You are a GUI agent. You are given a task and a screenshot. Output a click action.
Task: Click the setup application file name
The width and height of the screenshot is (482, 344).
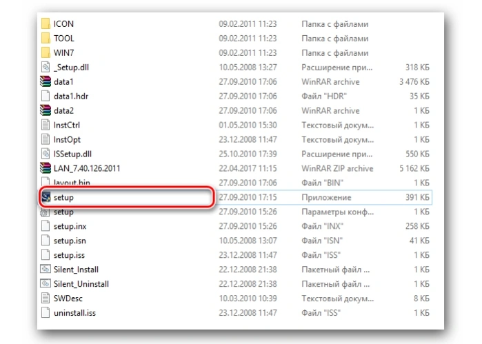[63, 197]
